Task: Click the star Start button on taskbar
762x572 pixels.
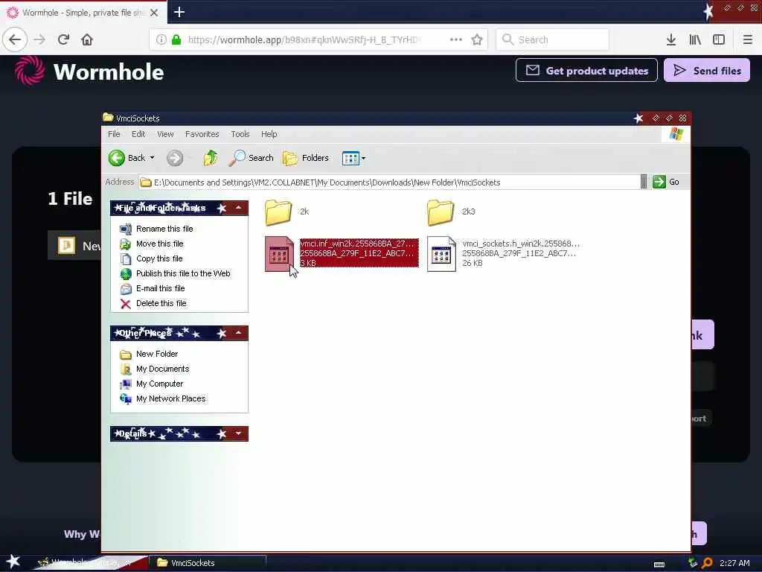Action: tap(13, 562)
